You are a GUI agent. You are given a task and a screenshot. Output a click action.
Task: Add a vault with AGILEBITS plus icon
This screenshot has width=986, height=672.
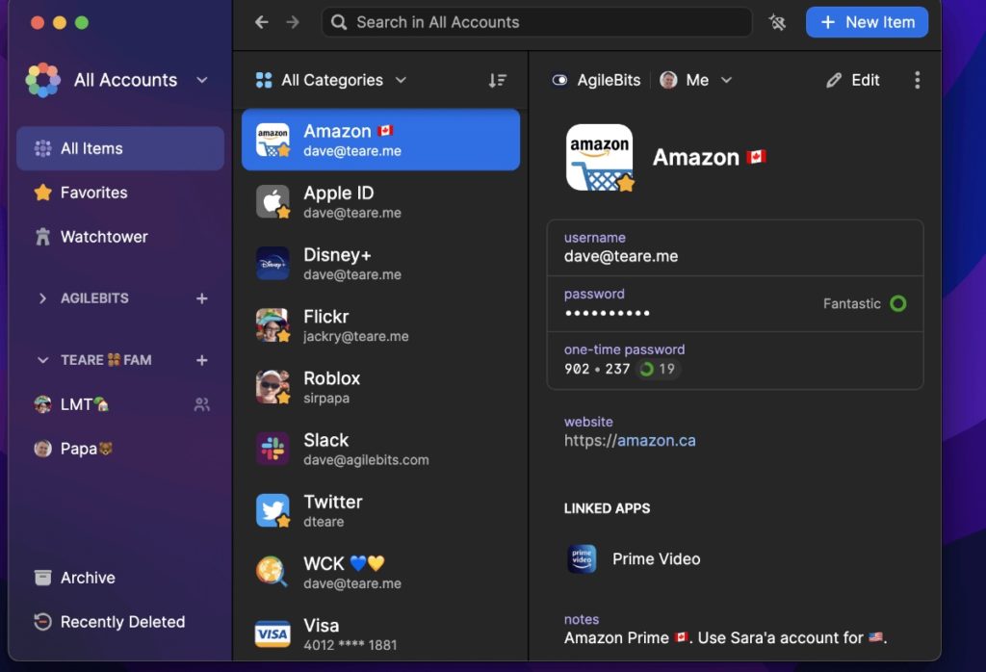pos(202,298)
